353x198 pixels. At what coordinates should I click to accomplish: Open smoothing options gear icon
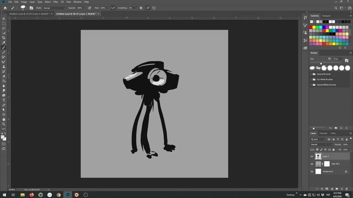click(x=141, y=8)
